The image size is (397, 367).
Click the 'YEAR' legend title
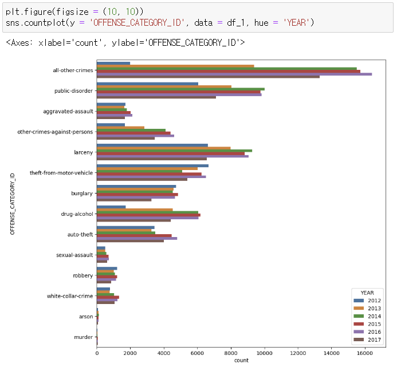point(367,293)
